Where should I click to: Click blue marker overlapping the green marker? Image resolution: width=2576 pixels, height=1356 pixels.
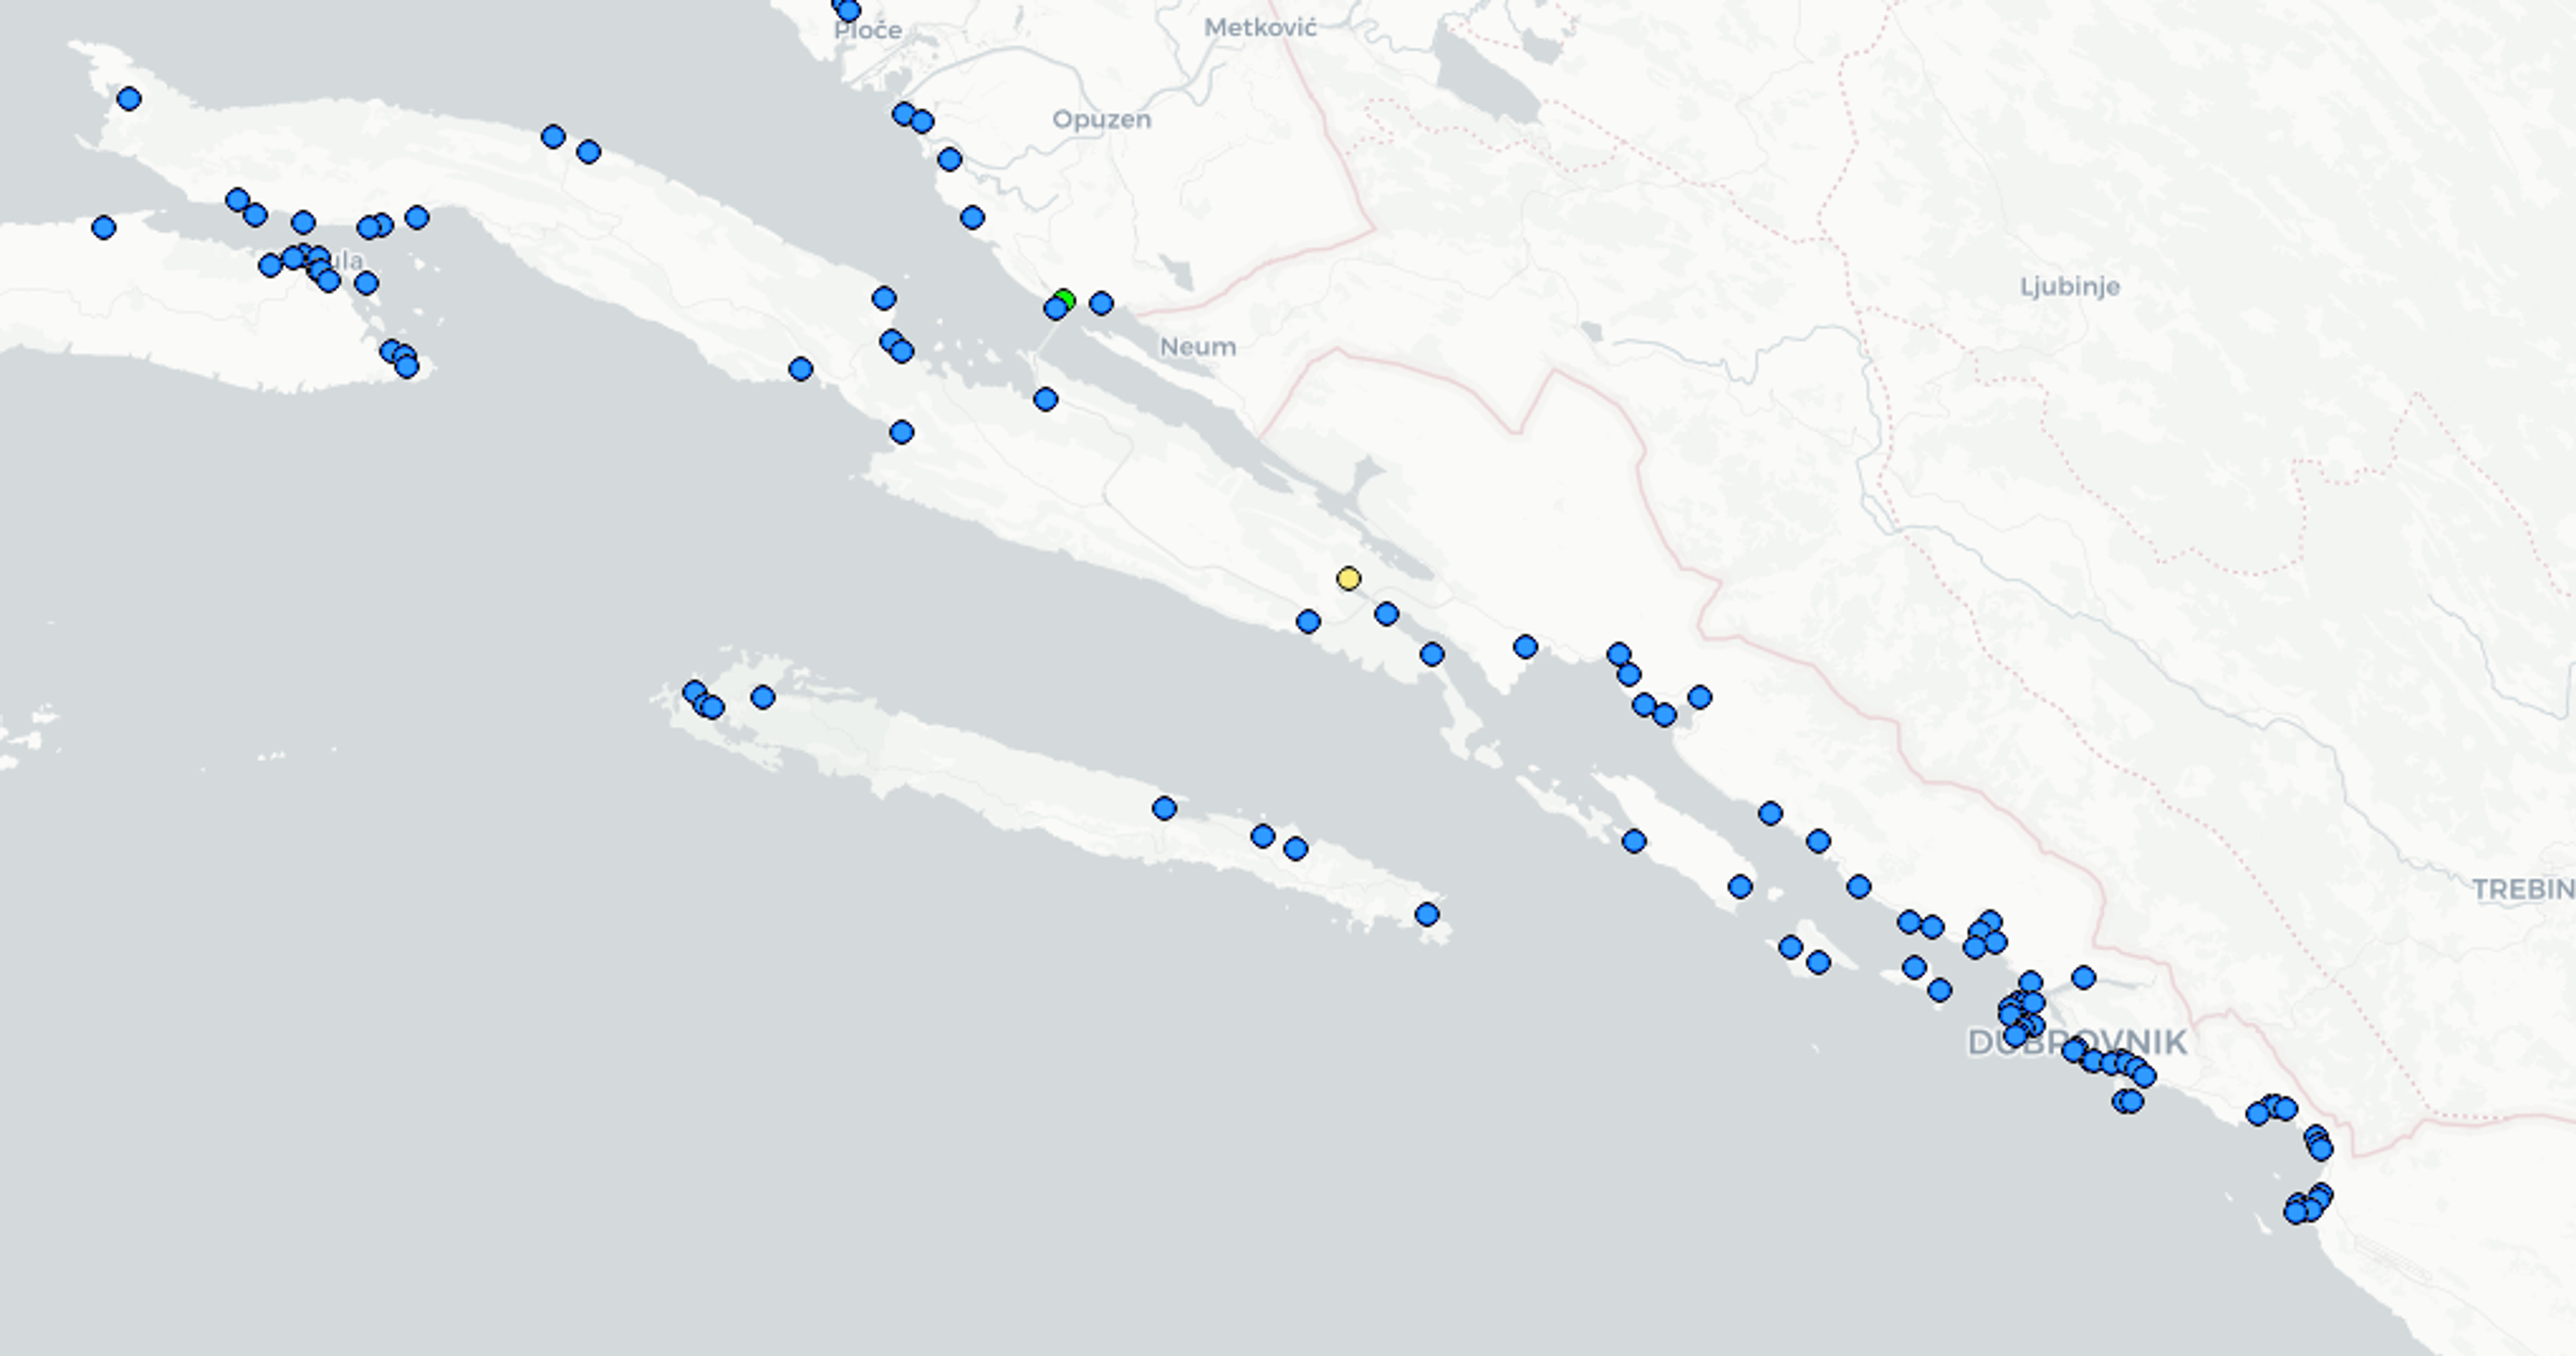[1055, 309]
